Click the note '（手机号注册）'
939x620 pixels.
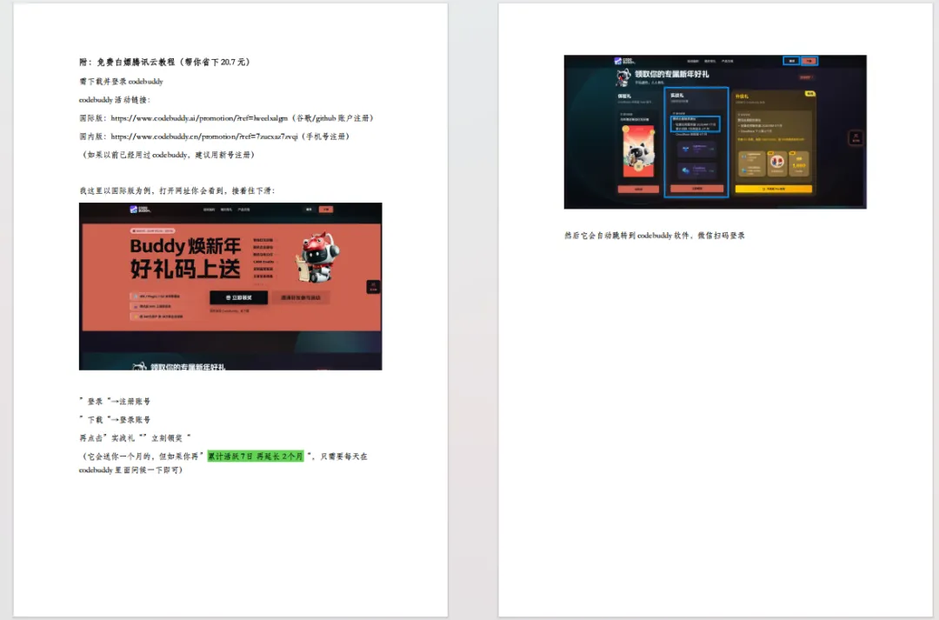pyautogui.click(x=326, y=136)
